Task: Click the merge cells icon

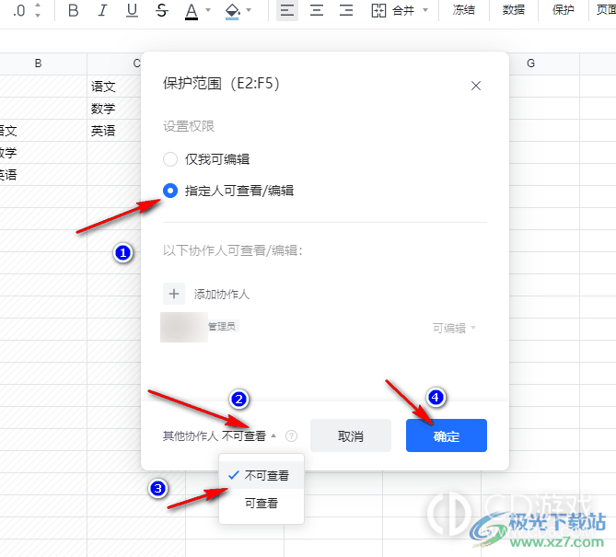Action: 378,11
